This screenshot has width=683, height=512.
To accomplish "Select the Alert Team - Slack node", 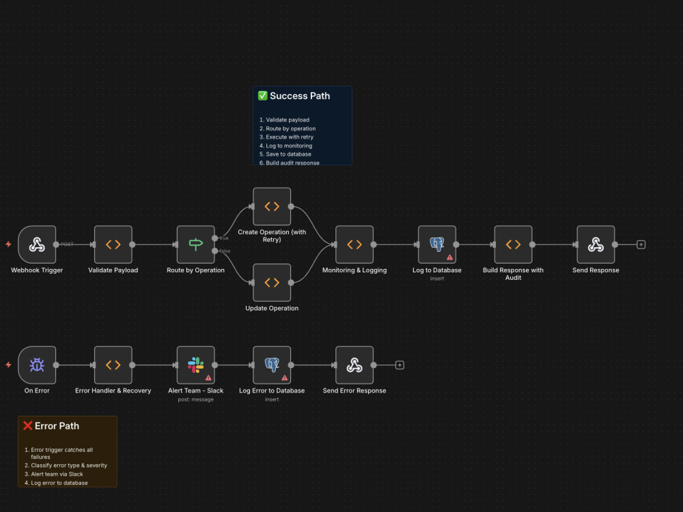I will pyautogui.click(x=195, y=365).
